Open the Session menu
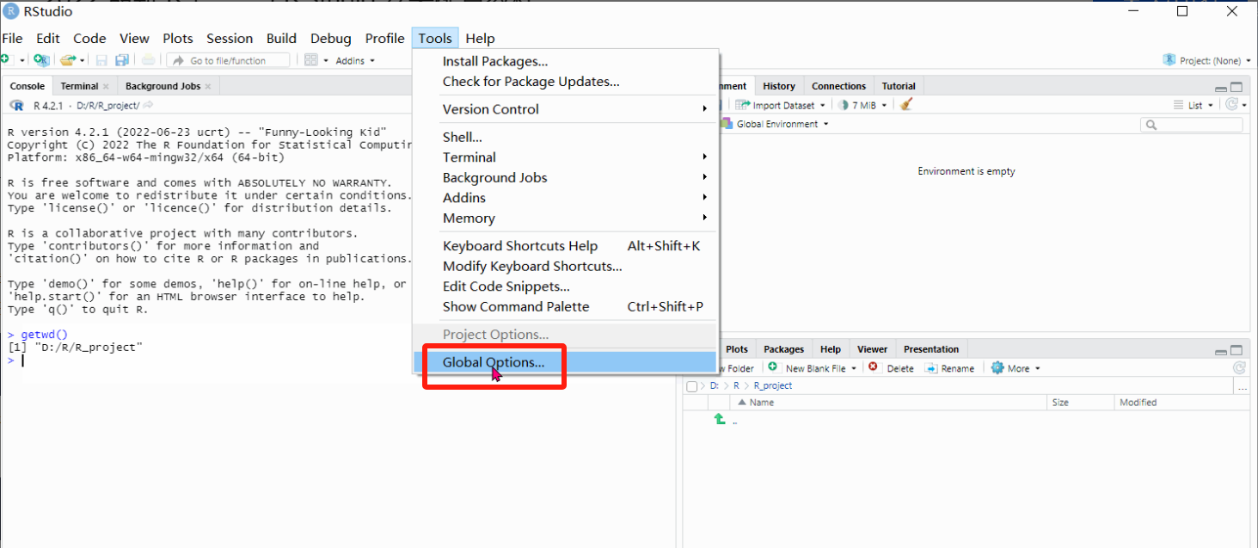This screenshot has height=548, width=1258. [230, 38]
